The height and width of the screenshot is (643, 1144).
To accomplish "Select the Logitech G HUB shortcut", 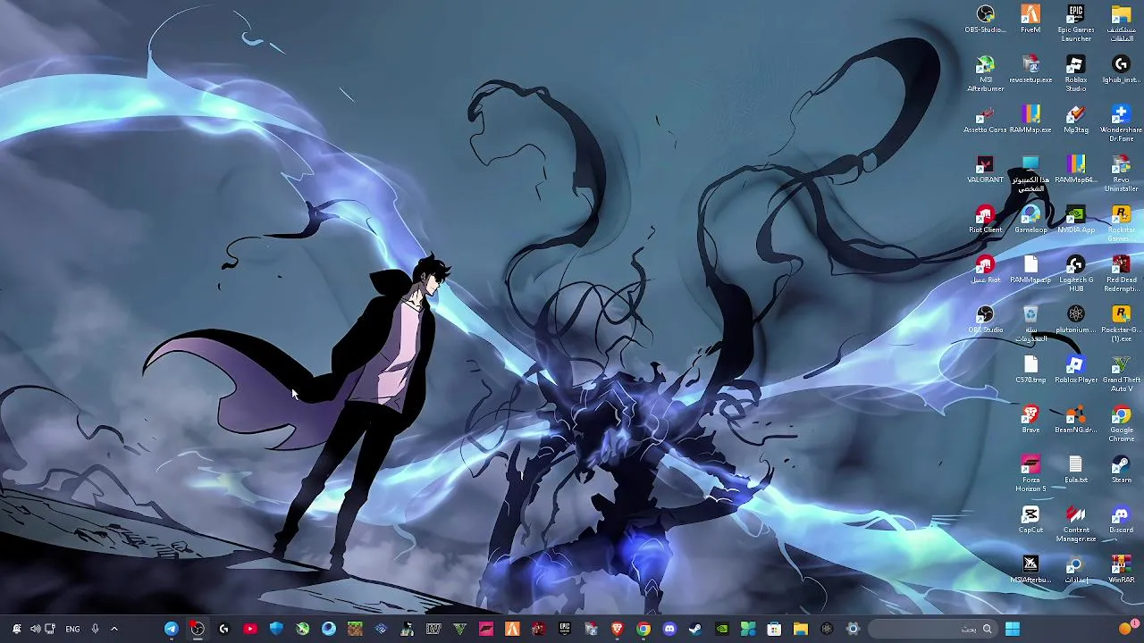I will pyautogui.click(x=1076, y=273).
